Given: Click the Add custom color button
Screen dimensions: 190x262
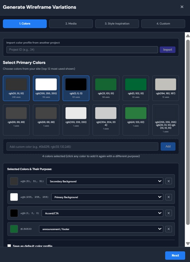Looking at the screenshot, I should pos(168,146).
